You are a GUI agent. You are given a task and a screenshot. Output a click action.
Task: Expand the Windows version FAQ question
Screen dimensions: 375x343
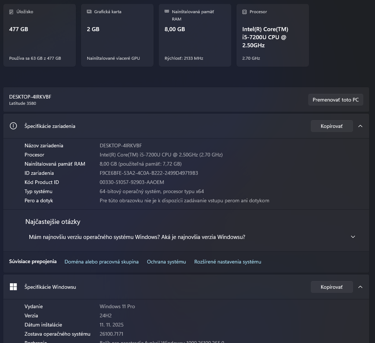[353, 237]
